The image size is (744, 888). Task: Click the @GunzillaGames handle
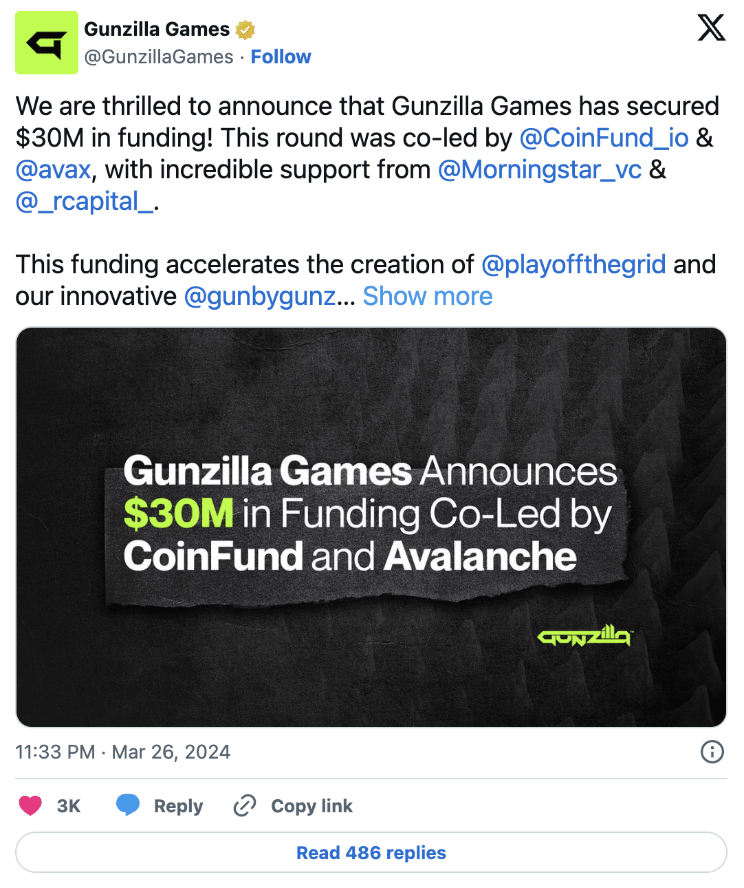[159, 56]
